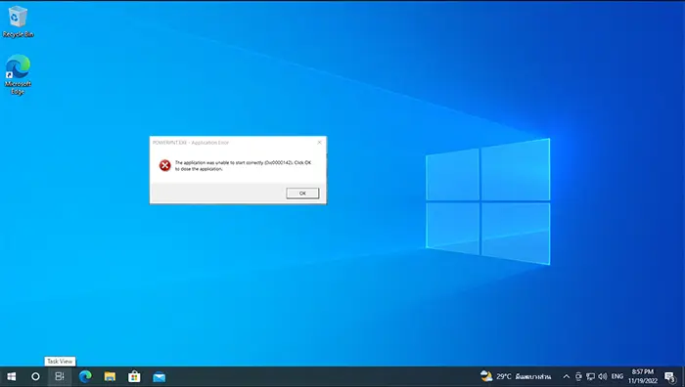Image resolution: width=685 pixels, height=387 pixels.
Task: Show hidden system tray icons
Action: (567, 376)
